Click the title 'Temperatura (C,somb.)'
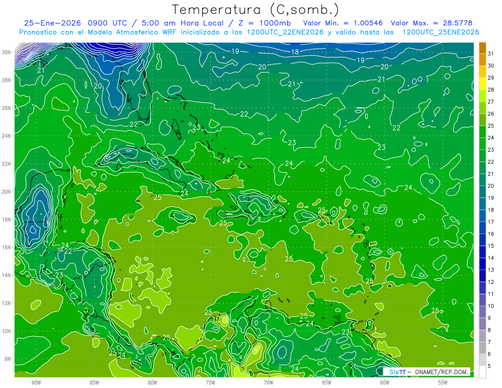The width and height of the screenshot is (502, 388). pos(256,10)
